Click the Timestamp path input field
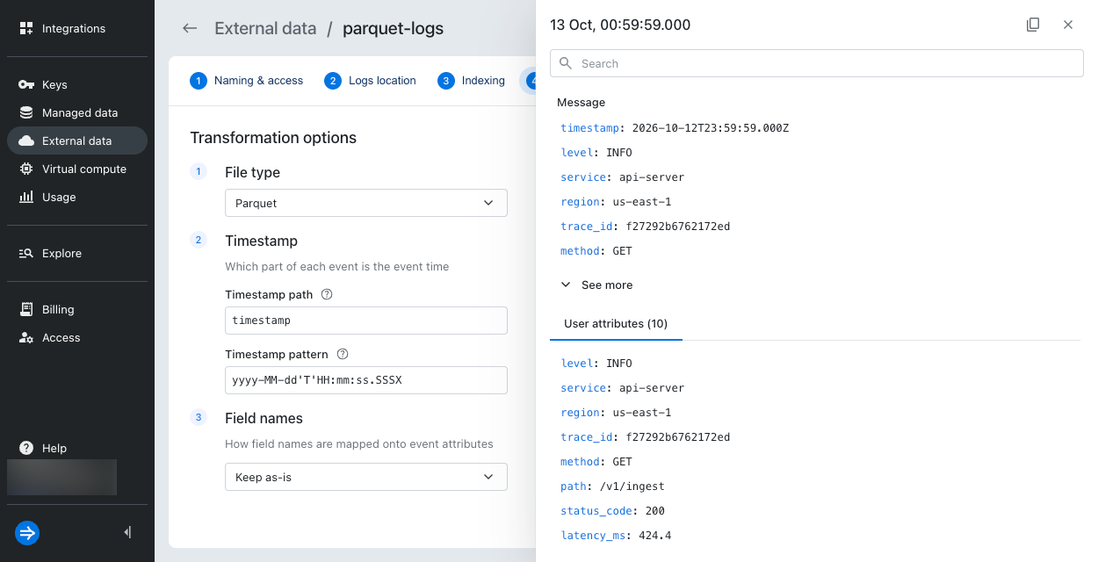This screenshot has width=1098, height=562. (x=366, y=321)
